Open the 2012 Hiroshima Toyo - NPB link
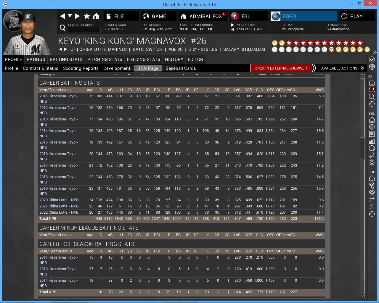 pyautogui.click(x=59, y=110)
